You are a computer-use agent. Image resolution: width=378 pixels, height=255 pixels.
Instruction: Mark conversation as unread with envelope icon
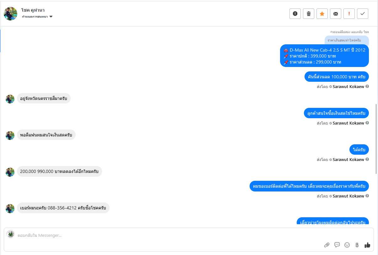point(336,14)
